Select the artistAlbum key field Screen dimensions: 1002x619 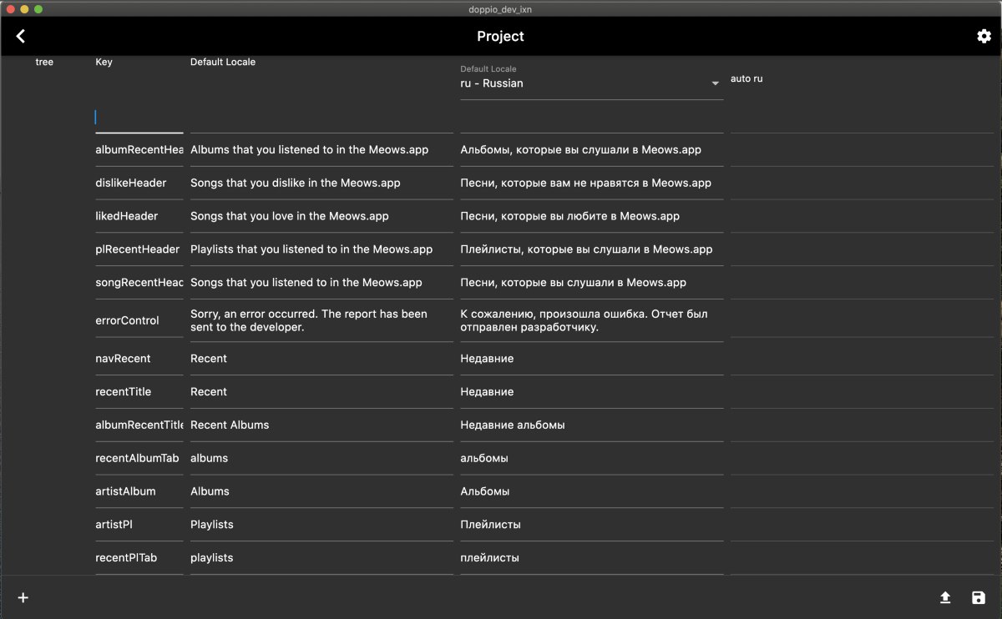coord(139,492)
